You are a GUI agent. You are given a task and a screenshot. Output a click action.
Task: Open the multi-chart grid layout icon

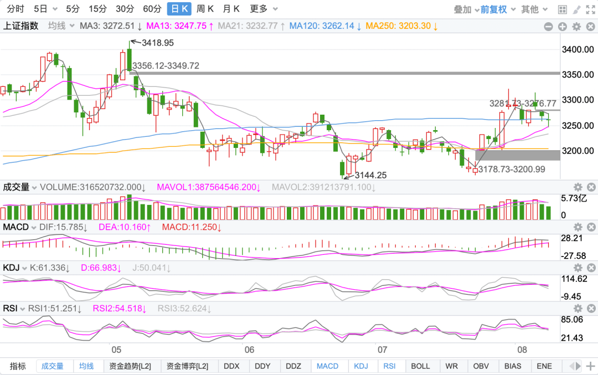pos(562,9)
